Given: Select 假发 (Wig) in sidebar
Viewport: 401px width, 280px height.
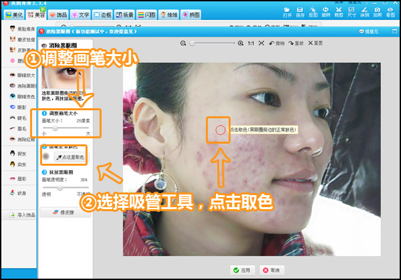Looking at the screenshot, I should 18,154.
